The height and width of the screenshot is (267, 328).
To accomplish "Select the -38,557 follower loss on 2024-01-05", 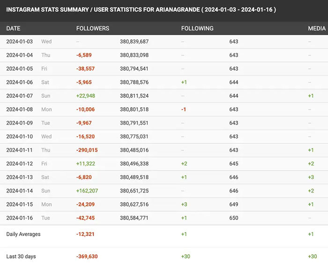I will coord(85,69).
